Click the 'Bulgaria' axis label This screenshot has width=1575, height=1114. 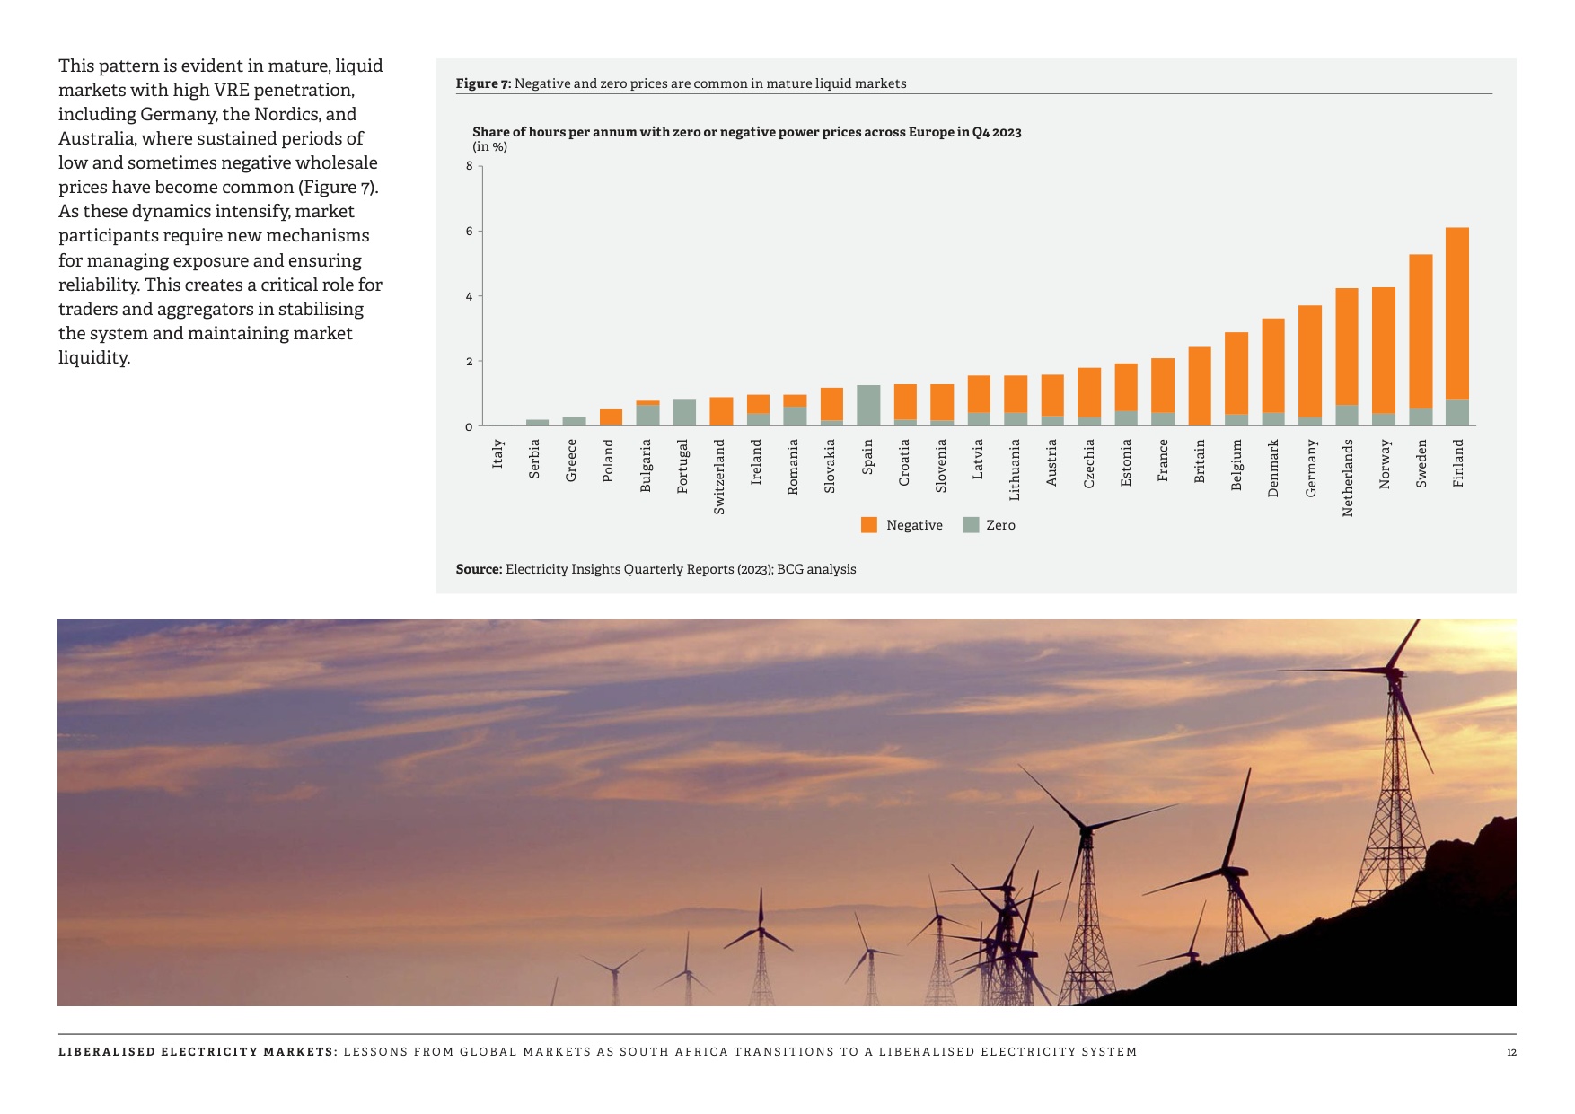[x=646, y=465]
